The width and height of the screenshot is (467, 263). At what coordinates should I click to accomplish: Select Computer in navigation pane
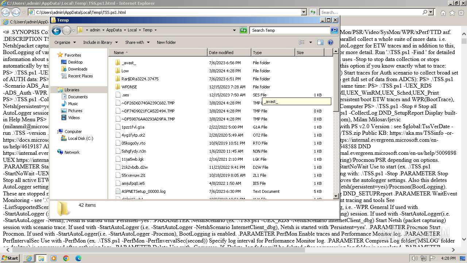coord(73,131)
